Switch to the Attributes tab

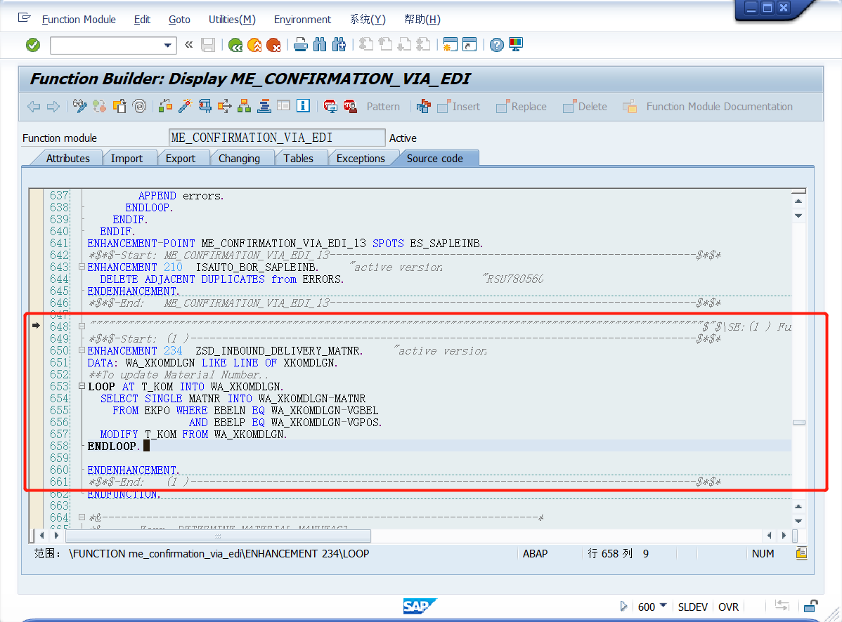[x=67, y=158]
